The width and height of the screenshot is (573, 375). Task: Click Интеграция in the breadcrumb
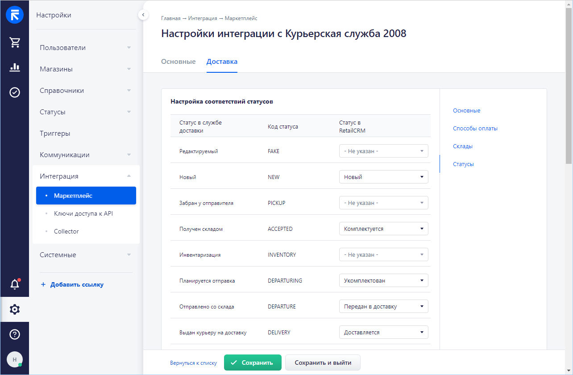(203, 18)
